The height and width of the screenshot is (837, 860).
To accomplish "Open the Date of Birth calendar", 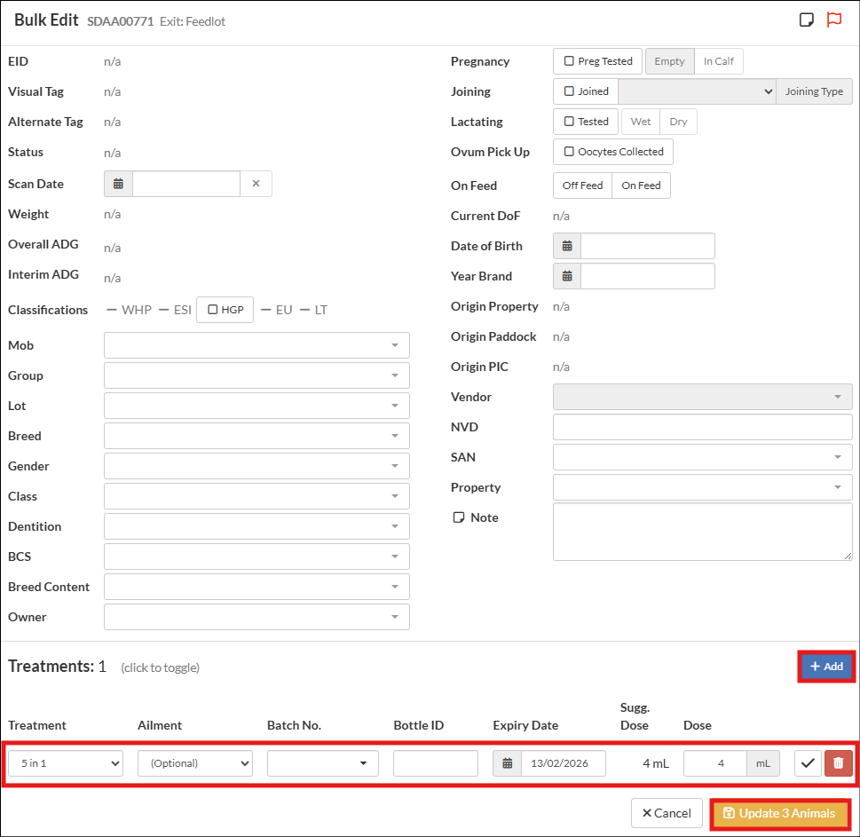I will point(567,246).
